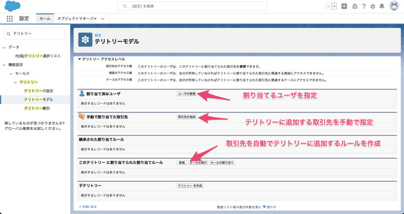Open the オブジェクトマネージャ tab chevron
Screen dimensions: 404x214
tap(103, 19)
